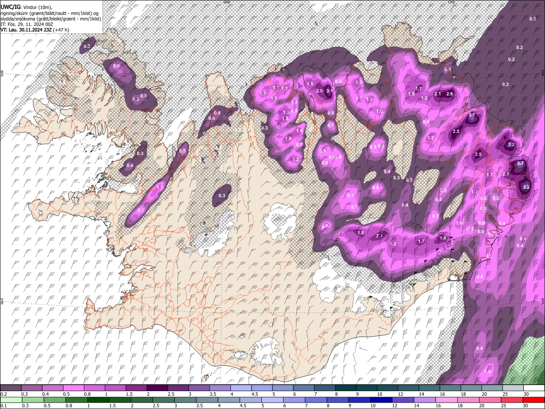Click the 2.6 snowfall value on the map
The width and height of the screenshot is (545, 409).
(449, 94)
